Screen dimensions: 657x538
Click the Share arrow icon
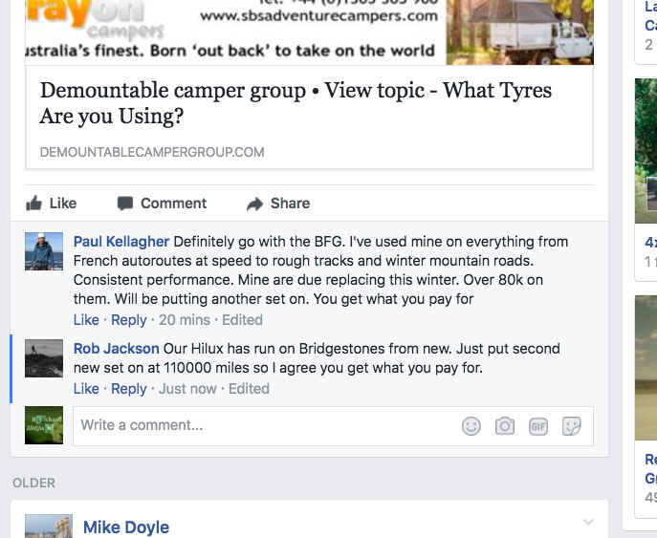(254, 204)
